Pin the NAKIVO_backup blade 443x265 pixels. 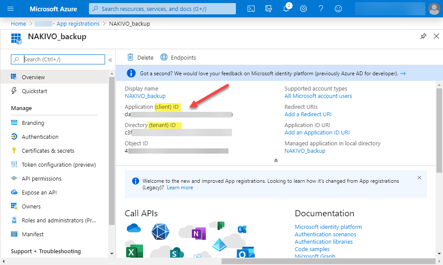tap(423, 37)
